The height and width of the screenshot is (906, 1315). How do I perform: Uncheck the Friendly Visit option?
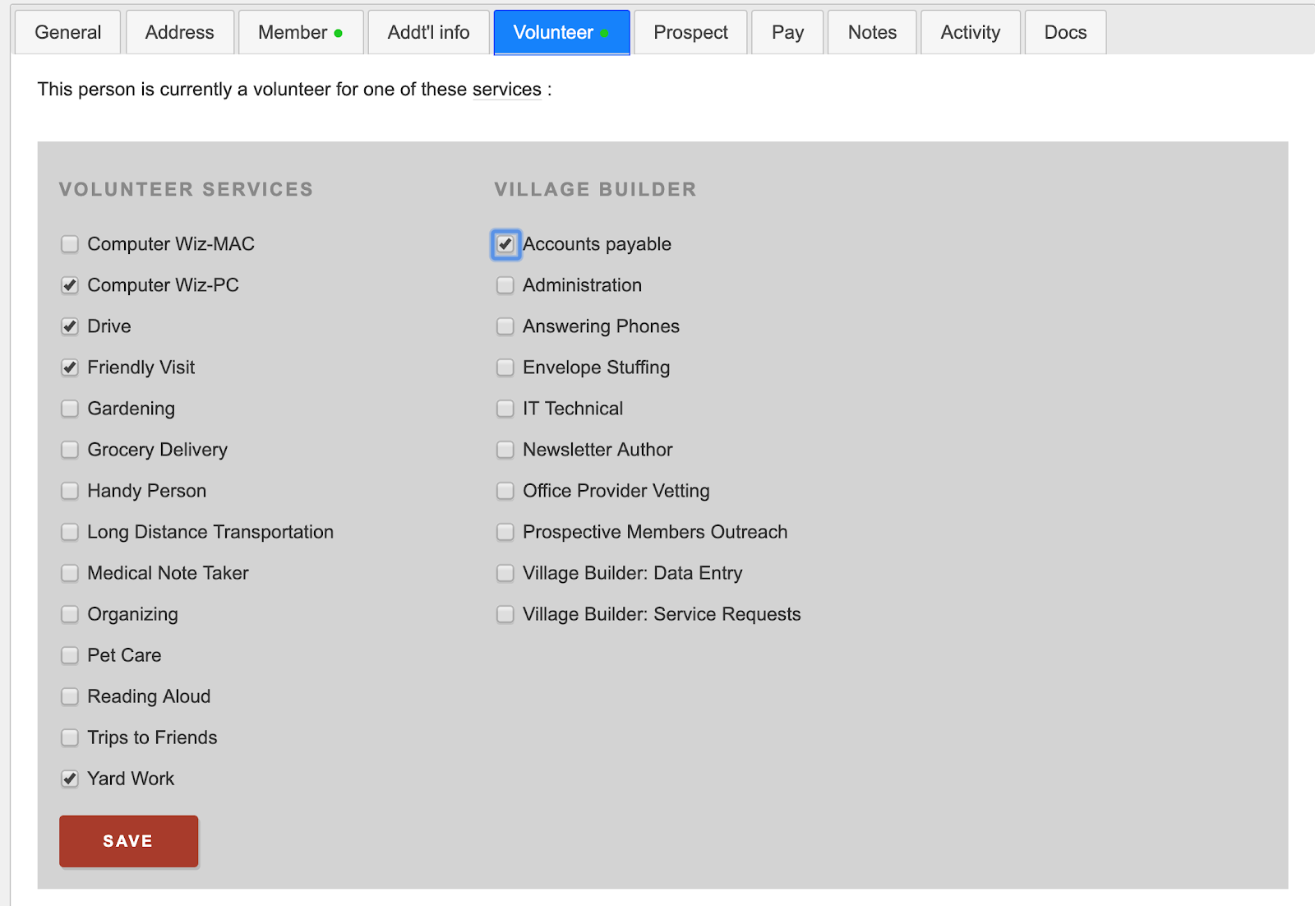[x=70, y=367]
